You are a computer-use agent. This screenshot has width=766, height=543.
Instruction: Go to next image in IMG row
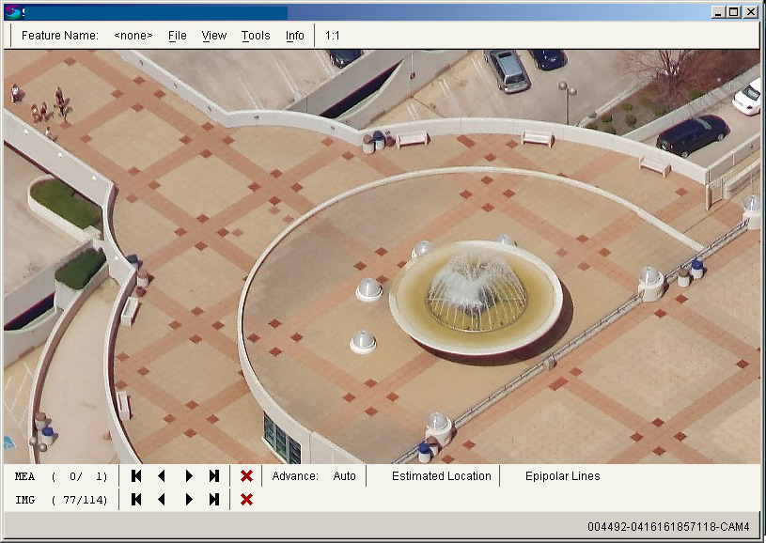click(x=189, y=500)
